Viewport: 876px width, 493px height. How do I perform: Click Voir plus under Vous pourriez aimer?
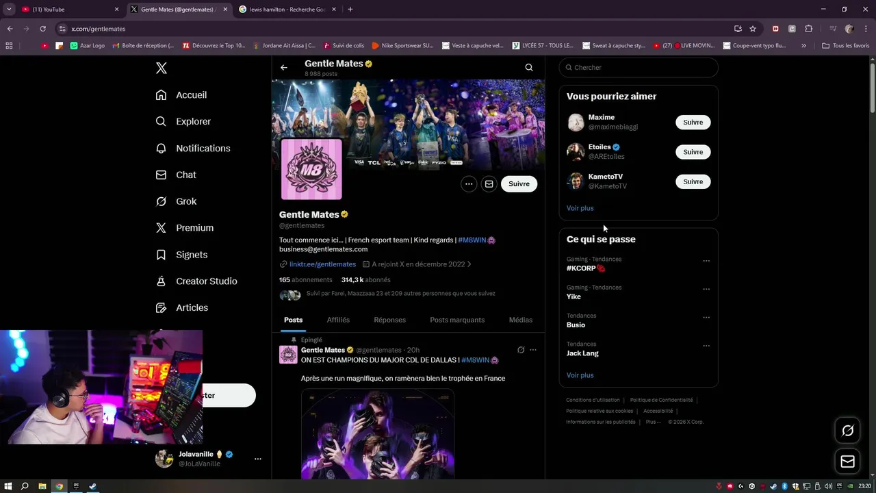[580, 208]
